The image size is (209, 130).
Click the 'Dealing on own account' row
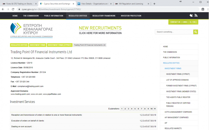pos(84,127)
